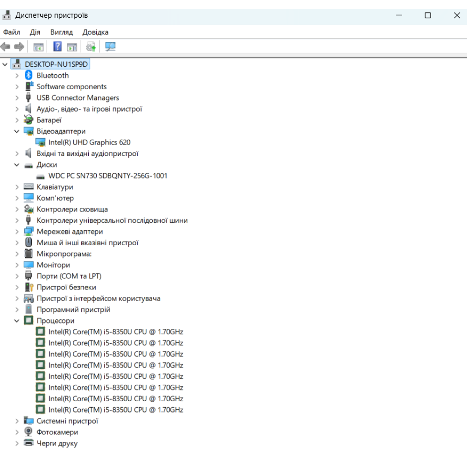Image resolution: width=467 pixels, height=467 pixels.
Task: Scan for hardware changes using monitor icon
Action: click(x=110, y=47)
